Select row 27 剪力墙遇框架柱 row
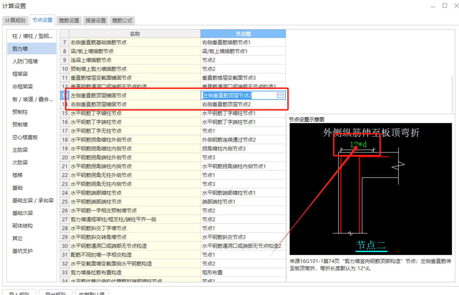The width and height of the screenshot is (459, 295). tap(135, 219)
